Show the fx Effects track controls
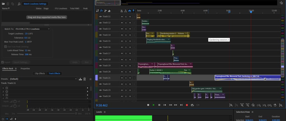Image resolution: width=286 pixels, height=121 pixels. click(x=101, y=11)
